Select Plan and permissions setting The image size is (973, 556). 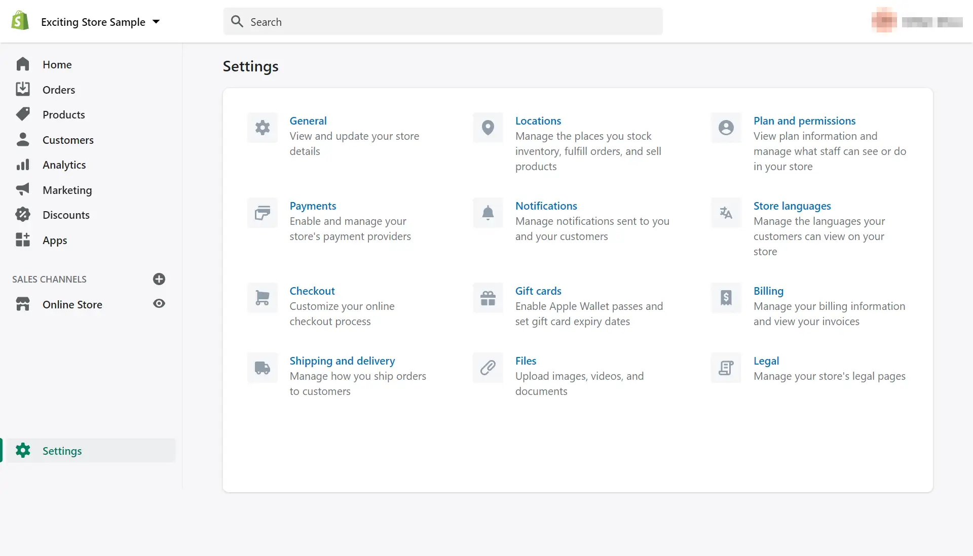(x=805, y=120)
